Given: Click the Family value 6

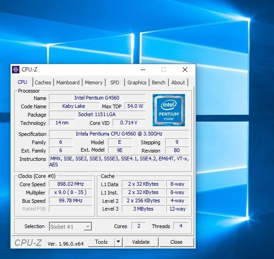Looking at the screenshot, I should [x=60, y=142].
